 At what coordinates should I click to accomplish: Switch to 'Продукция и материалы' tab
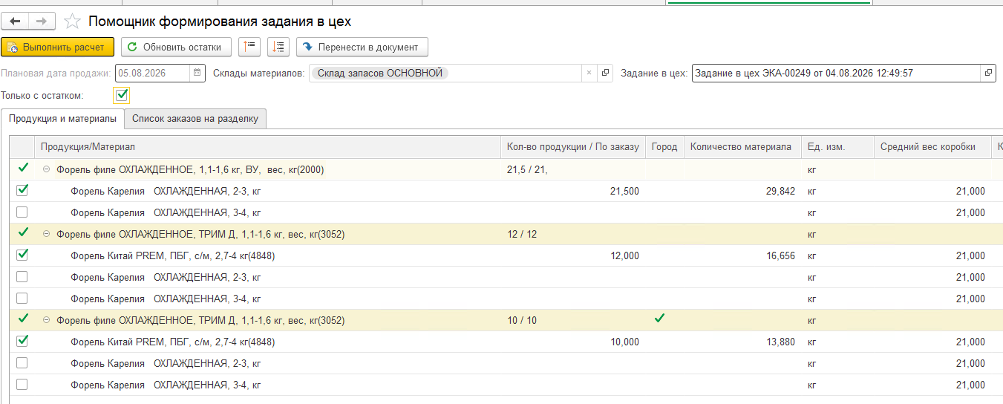point(62,119)
